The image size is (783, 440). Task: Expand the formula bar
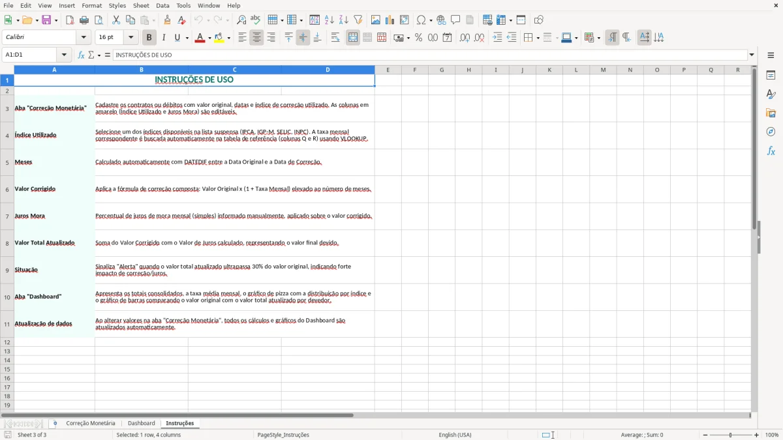pos(752,55)
